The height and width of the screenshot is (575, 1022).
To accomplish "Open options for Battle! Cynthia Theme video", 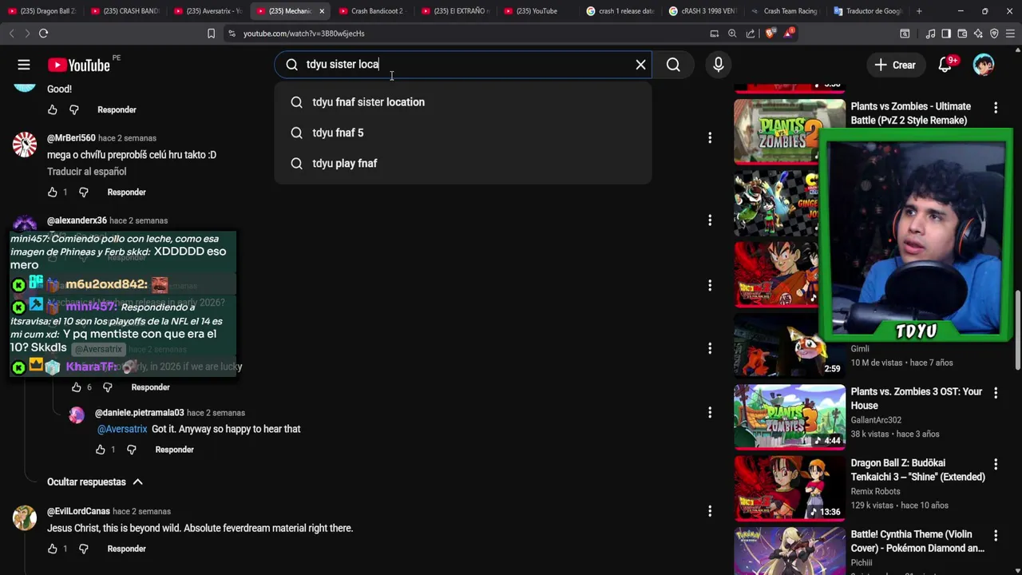I will coord(996,535).
